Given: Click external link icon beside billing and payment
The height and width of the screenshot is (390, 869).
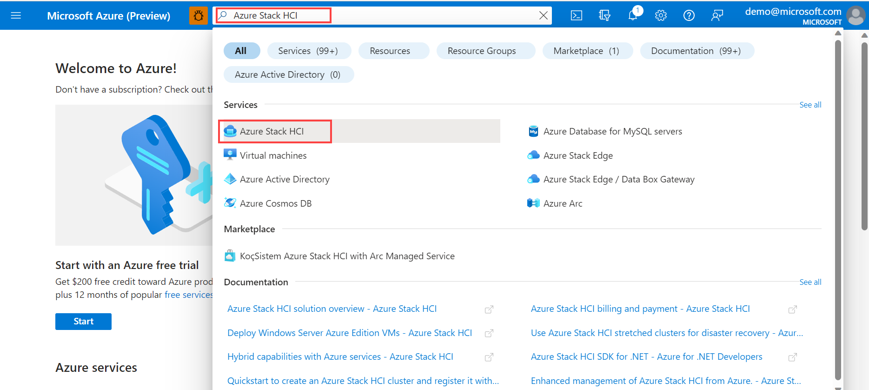Looking at the screenshot, I should pyautogui.click(x=793, y=309).
